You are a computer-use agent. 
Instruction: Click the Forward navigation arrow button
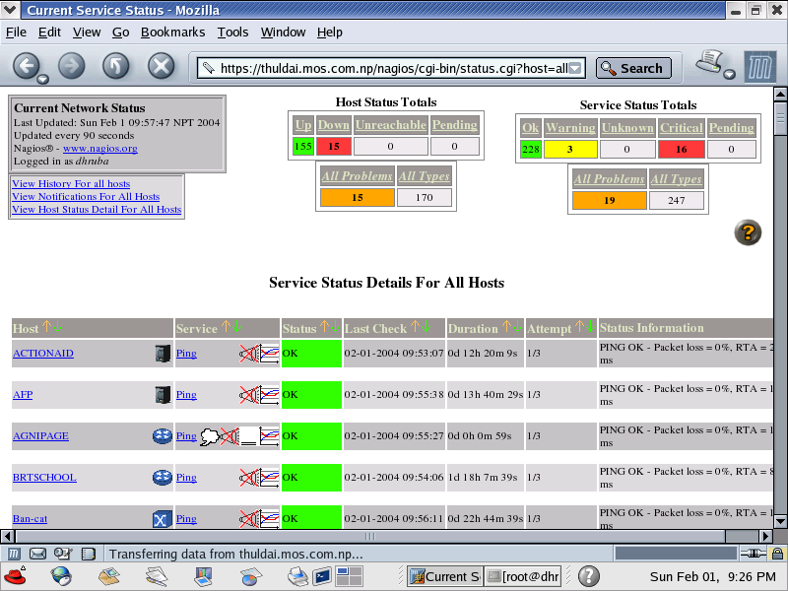[x=71, y=66]
